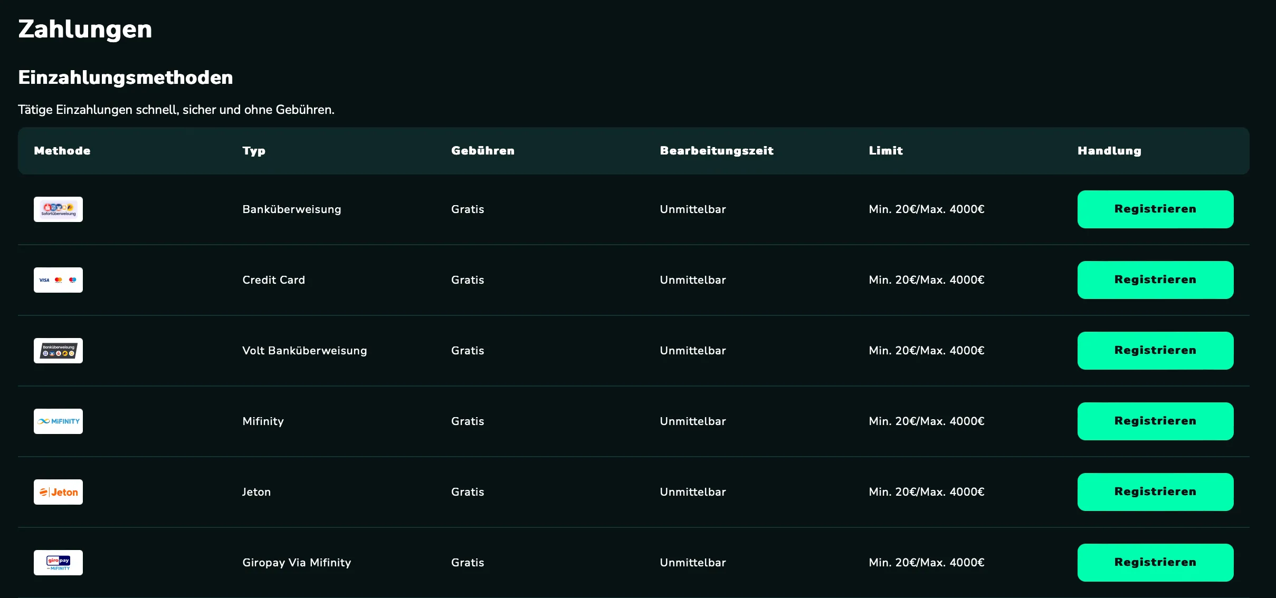Screen dimensions: 1276x598
Task: Click the Jeton payment logo
Action: click(58, 492)
